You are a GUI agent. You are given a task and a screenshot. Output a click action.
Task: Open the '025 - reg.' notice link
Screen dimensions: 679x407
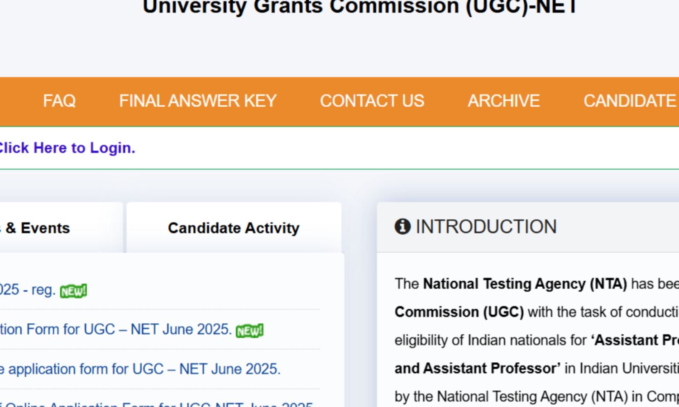tap(27, 289)
